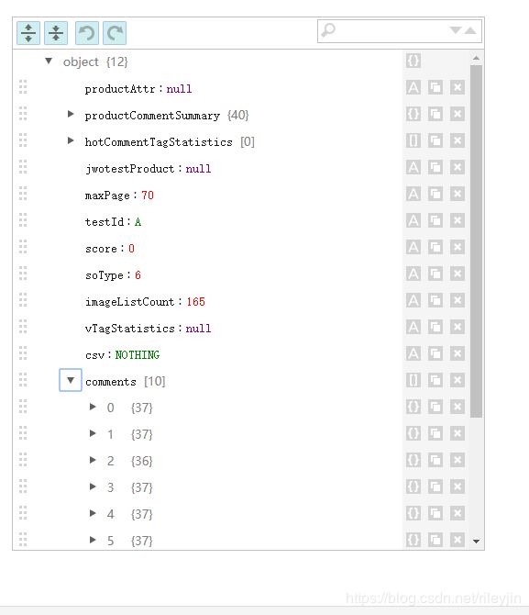The image size is (529, 615).
Task: Collapse the comments array
Action: [71, 380]
